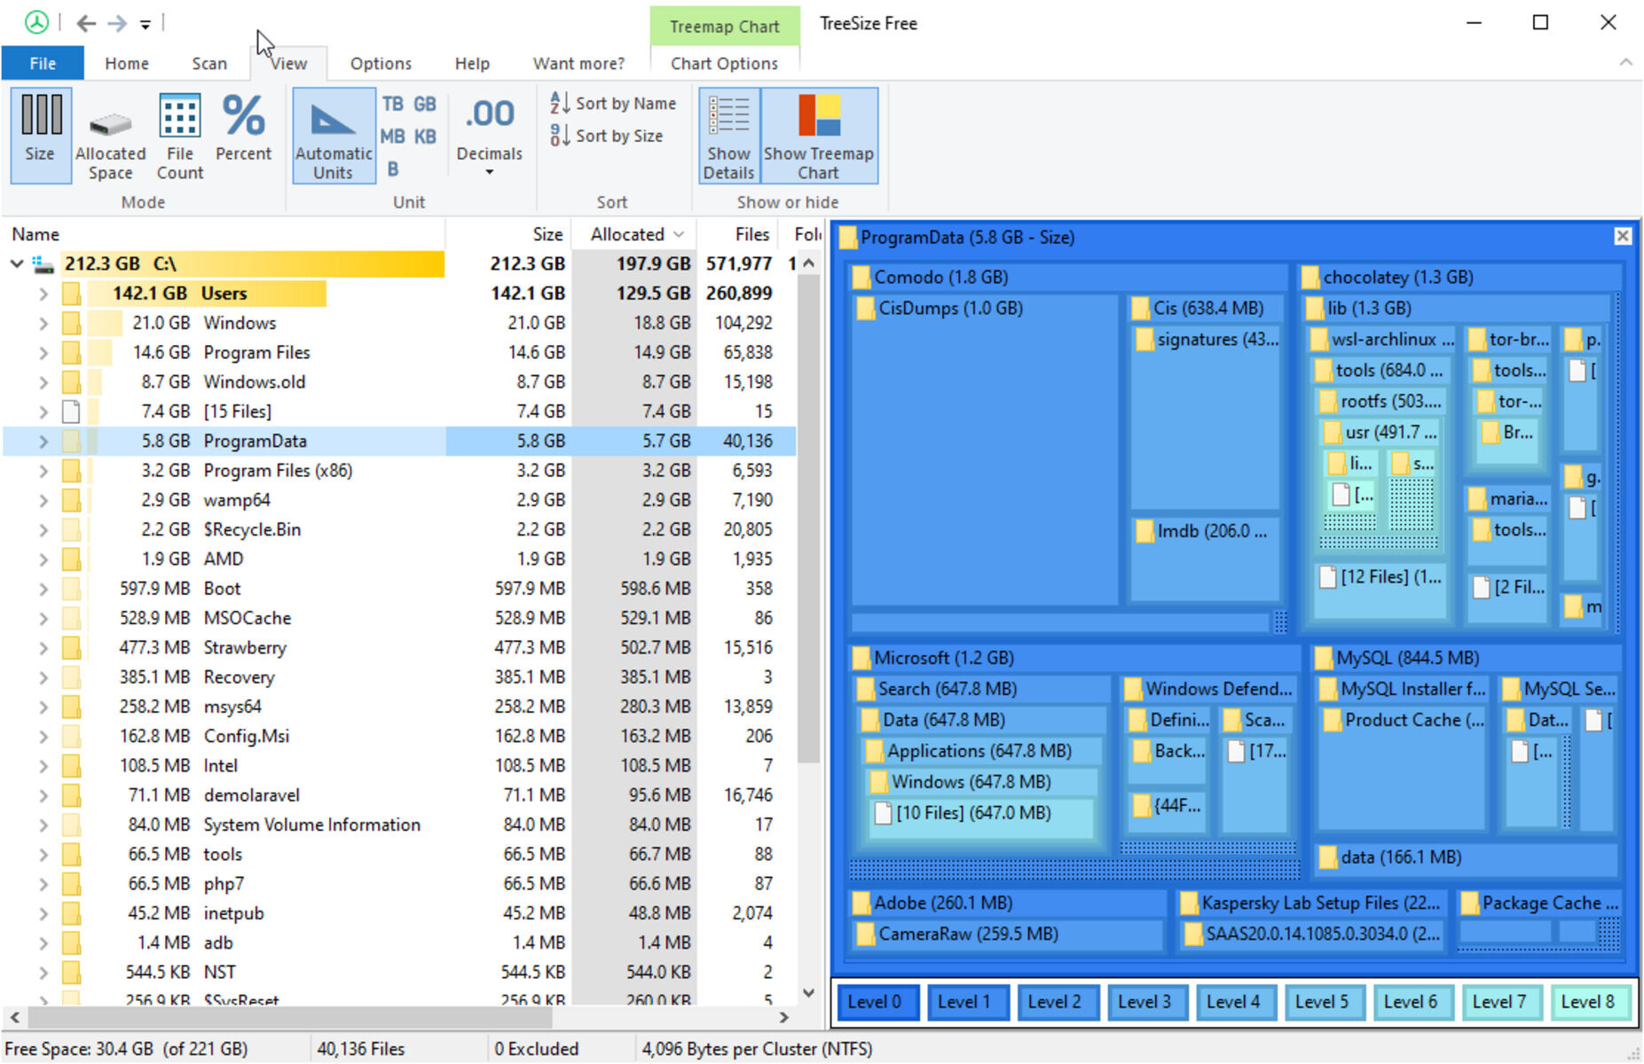
Task: Click vertical scrollbar down arrow
Action: (x=808, y=992)
